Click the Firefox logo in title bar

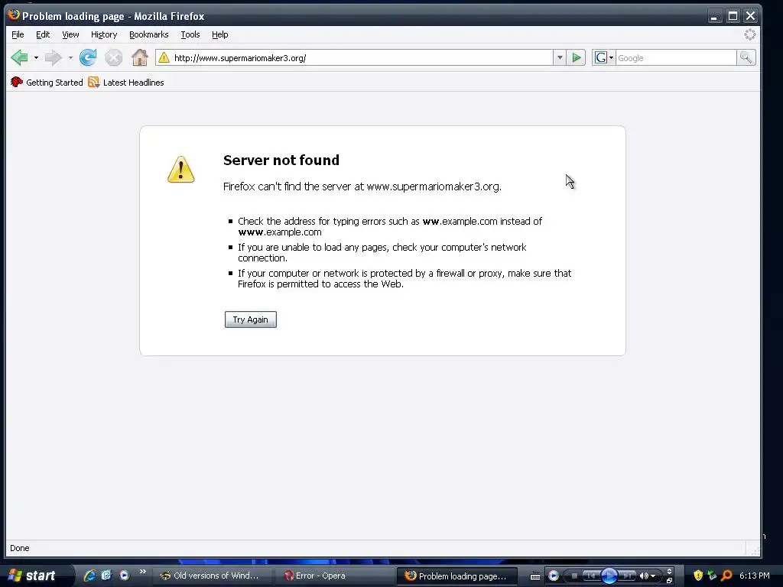[x=14, y=15]
